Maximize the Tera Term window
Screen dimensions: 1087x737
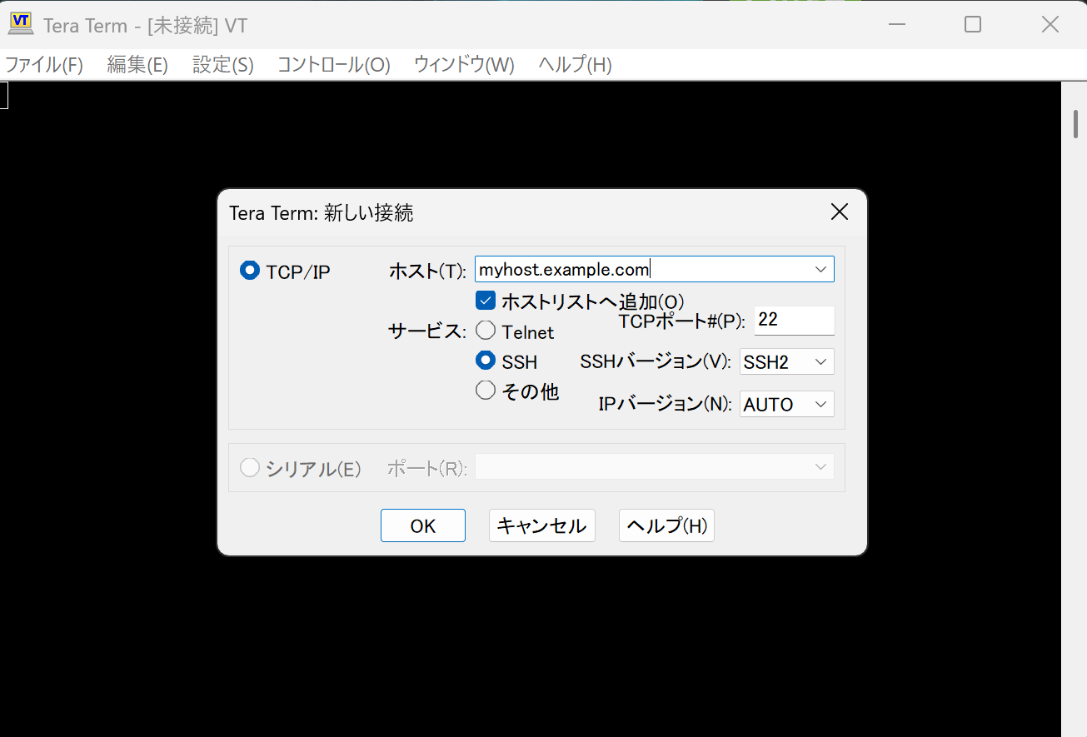click(973, 25)
